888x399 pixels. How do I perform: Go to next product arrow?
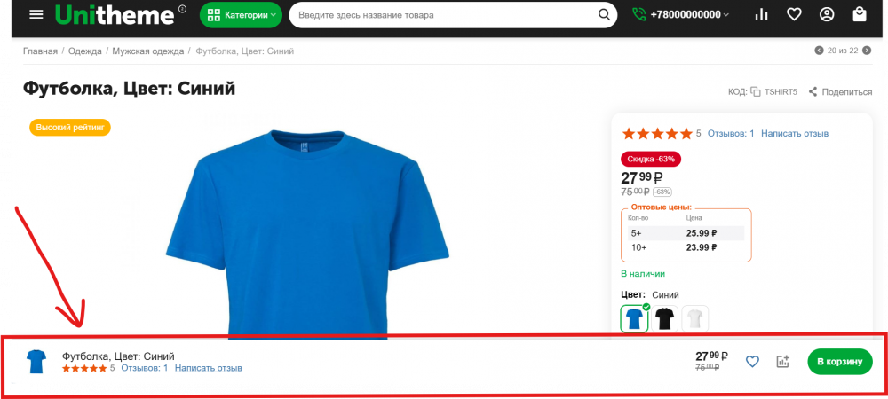[x=867, y=51]
